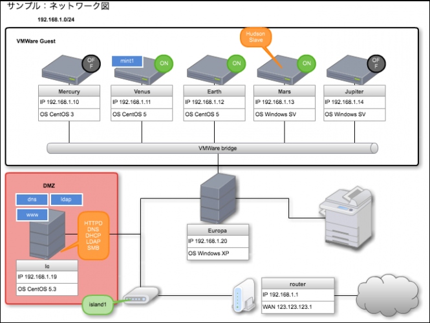Select the OS CentOS 5.3 cell

[47, 289]
